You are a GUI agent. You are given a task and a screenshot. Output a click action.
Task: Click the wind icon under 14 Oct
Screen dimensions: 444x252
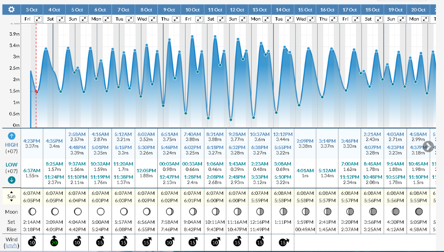pos(282,242)
